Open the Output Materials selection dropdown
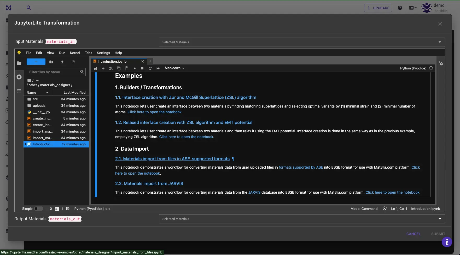The image size is (460, 255). pos(440,219)
